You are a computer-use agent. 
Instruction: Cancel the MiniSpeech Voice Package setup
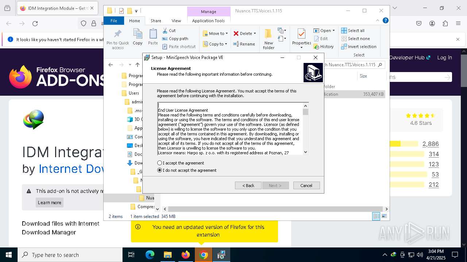click(x=306, y=186)
